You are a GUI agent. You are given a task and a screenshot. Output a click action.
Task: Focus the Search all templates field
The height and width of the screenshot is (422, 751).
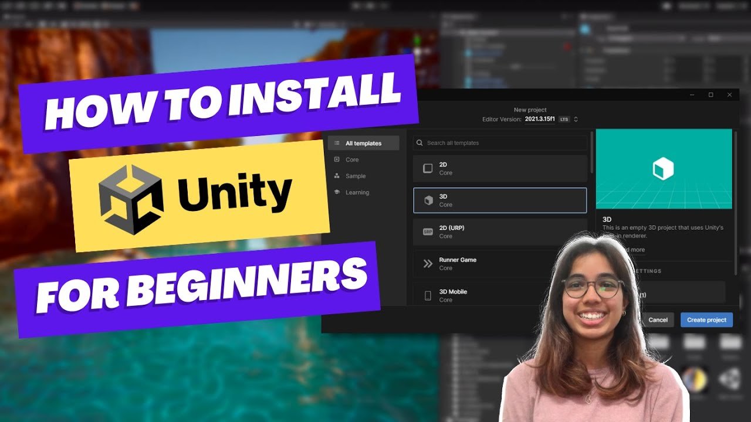(x=500, y=143)
